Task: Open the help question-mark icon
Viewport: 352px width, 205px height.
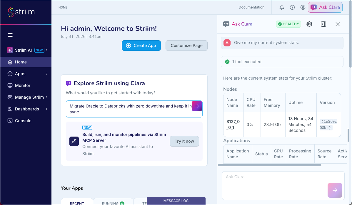Action: click(292, 7)
